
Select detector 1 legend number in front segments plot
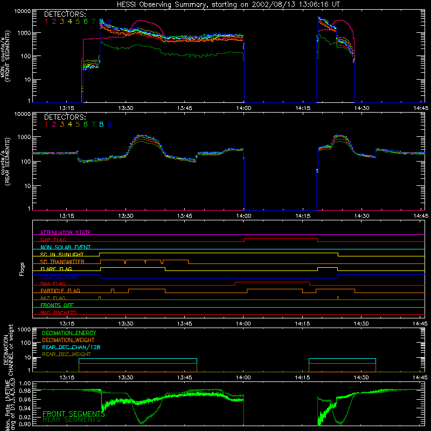(x=46, y=22)
